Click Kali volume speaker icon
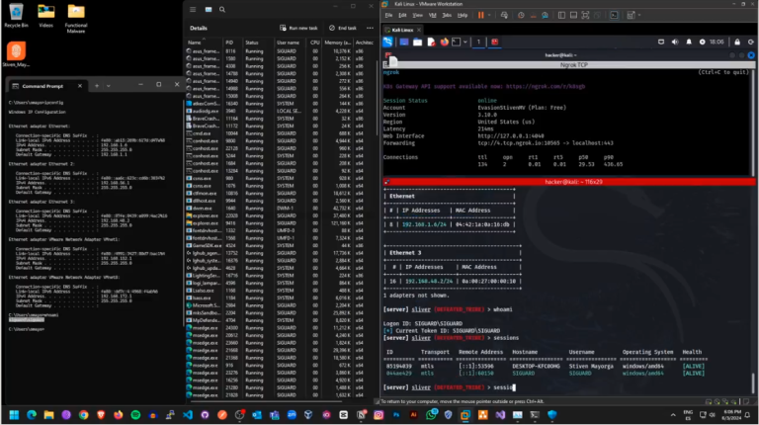 675,42
